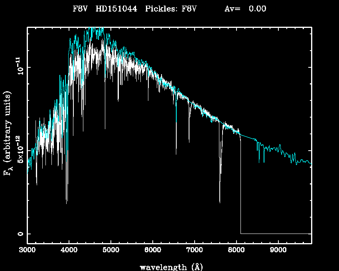Click the deep absorption dip near 7600 Å
339x271 pixels.
coord(220,201)
